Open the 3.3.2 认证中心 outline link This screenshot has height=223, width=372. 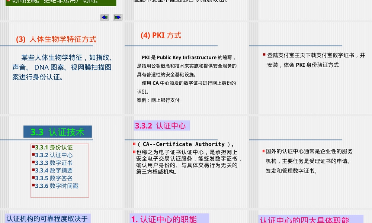pyautogui.click(x=54, y=155)
